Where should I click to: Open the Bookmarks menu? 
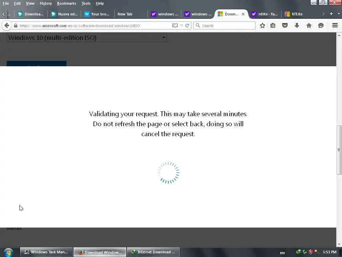tap(66, 3)
